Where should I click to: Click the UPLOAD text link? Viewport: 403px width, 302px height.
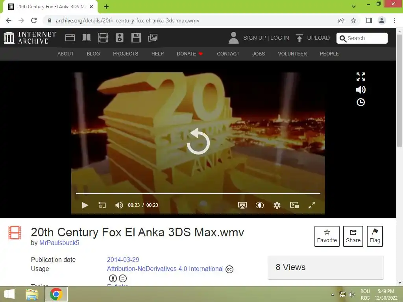(x=318, y=38)
